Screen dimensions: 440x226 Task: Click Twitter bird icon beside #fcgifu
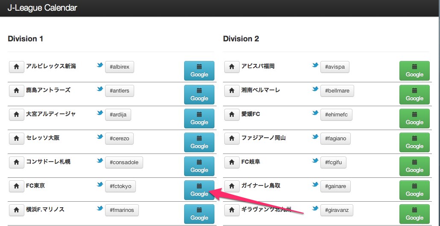[x=315, y=160]
